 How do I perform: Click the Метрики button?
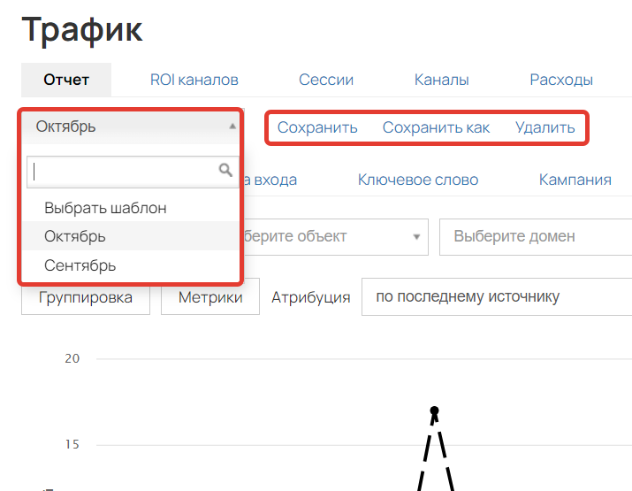(210, 297)
